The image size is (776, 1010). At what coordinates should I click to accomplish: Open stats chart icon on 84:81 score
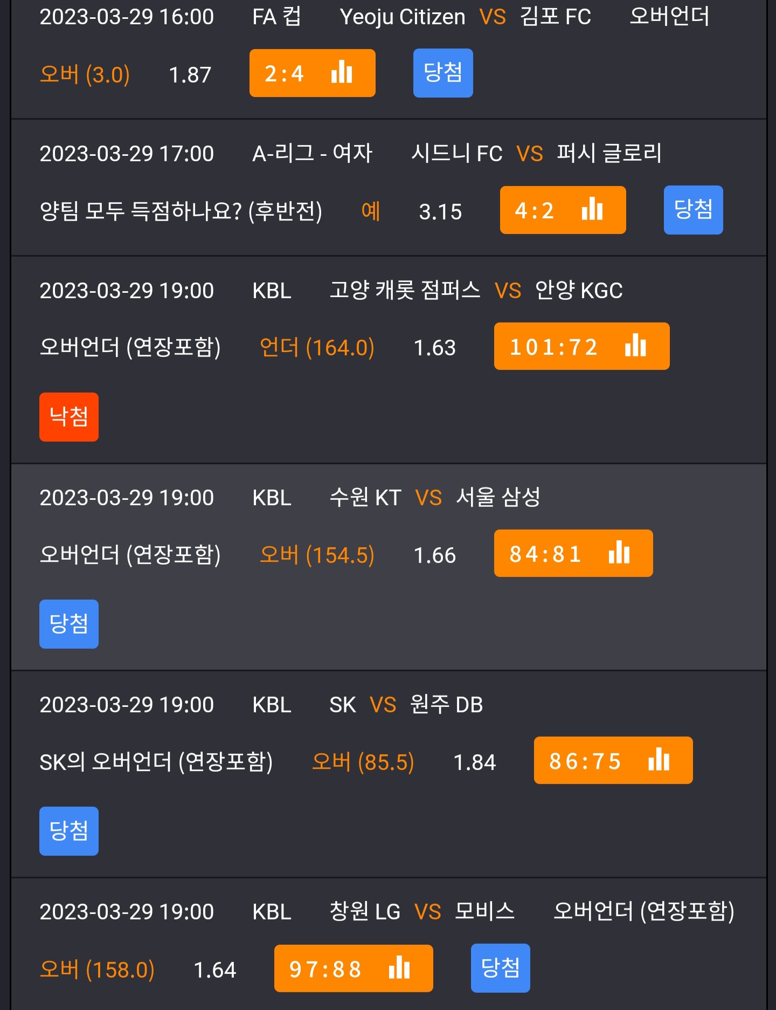pyautogui.click(x=619, y=552)
